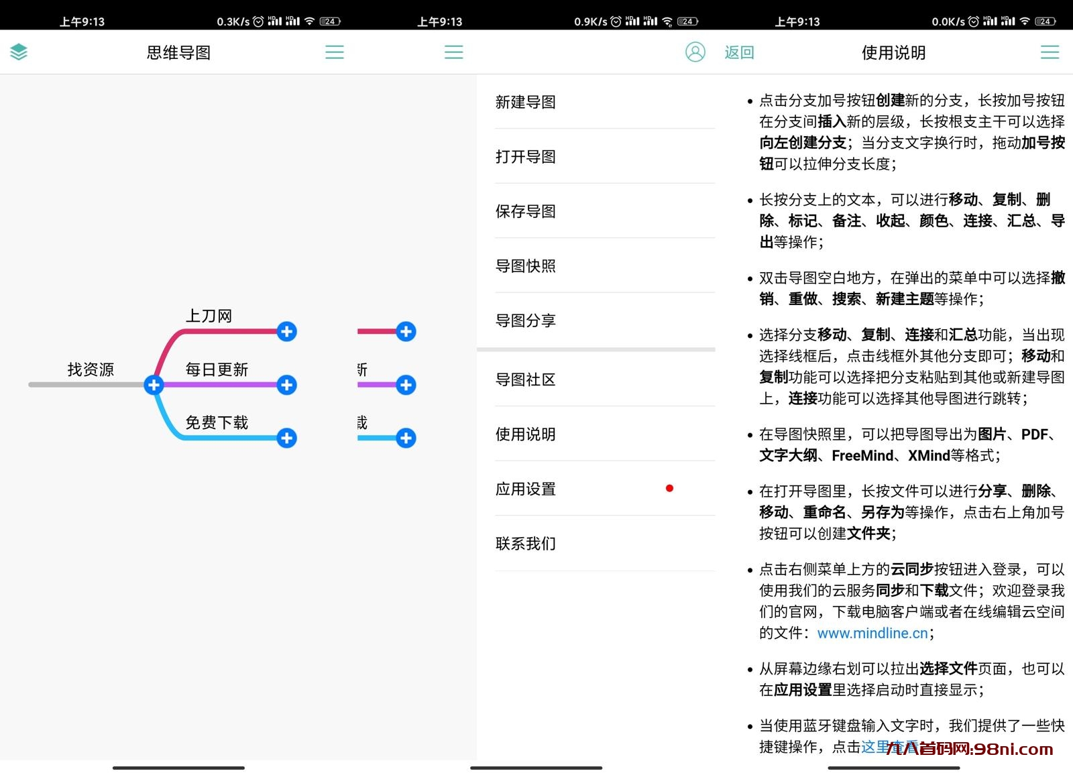
Task: Tap plus button on blue branch in middle screen
Action: coord(406,438)
